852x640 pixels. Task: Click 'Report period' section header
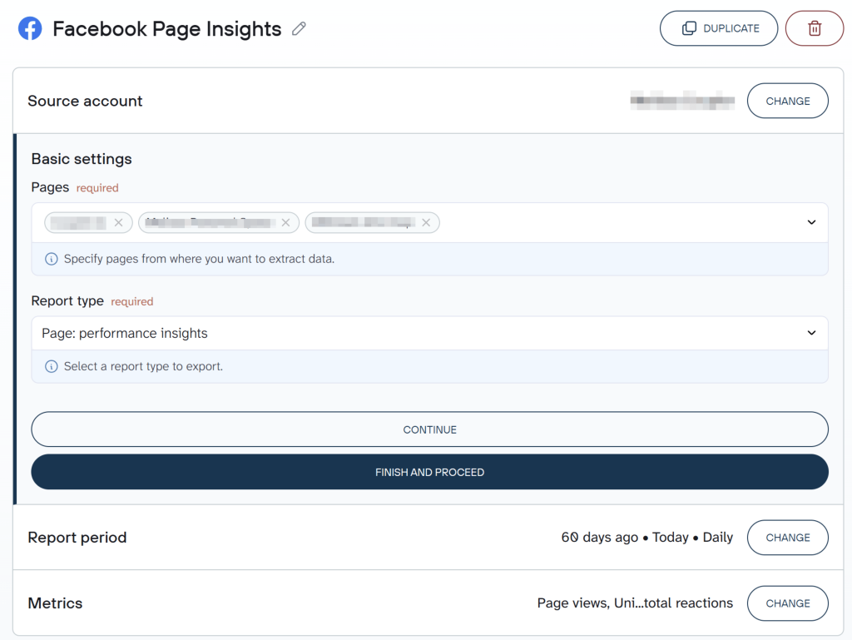pyautogui.click(x=77, y=538)
